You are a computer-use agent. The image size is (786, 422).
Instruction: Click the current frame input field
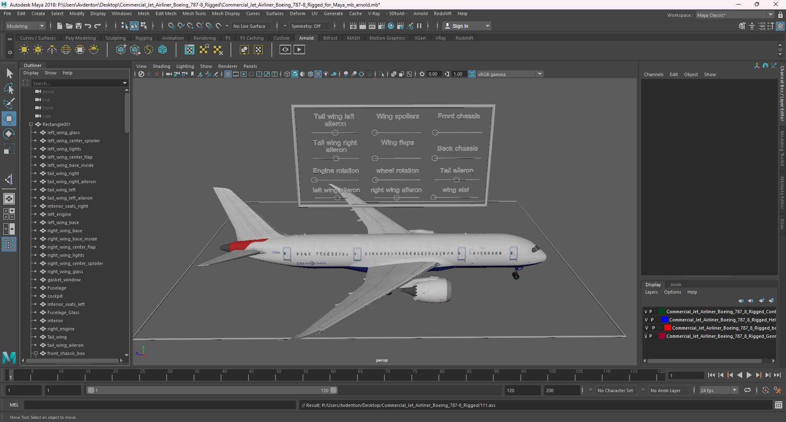pos(686,375)
